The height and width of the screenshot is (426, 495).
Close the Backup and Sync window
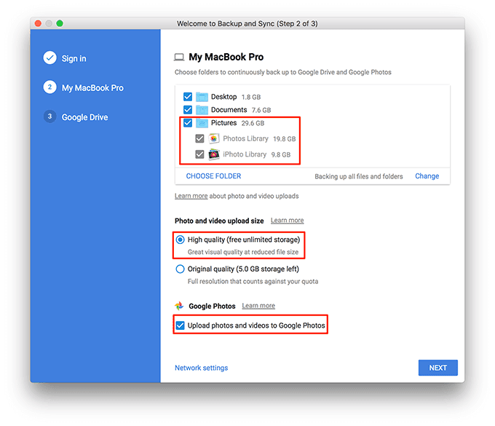[38, 23]
